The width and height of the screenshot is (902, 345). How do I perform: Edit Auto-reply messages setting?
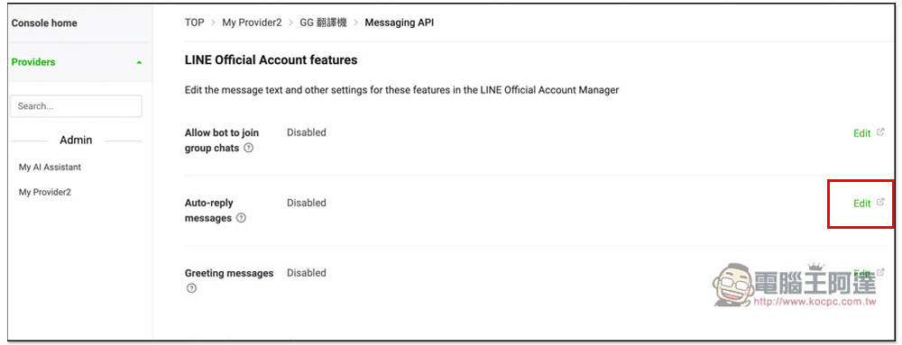pyautogui.click(x=861, y=204)
